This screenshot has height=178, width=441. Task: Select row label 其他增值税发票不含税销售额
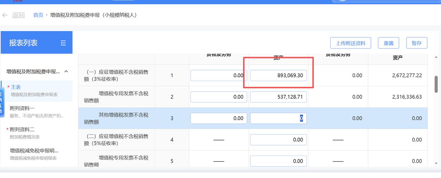click(116, 118)
